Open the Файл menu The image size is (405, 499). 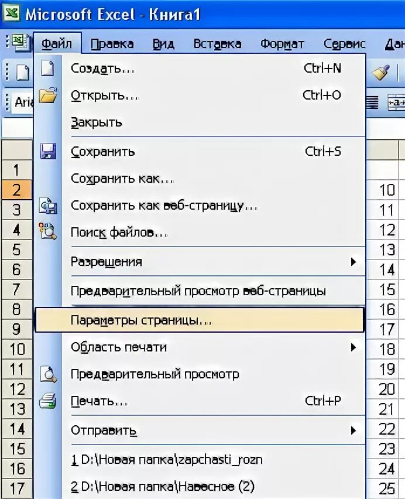57,43
